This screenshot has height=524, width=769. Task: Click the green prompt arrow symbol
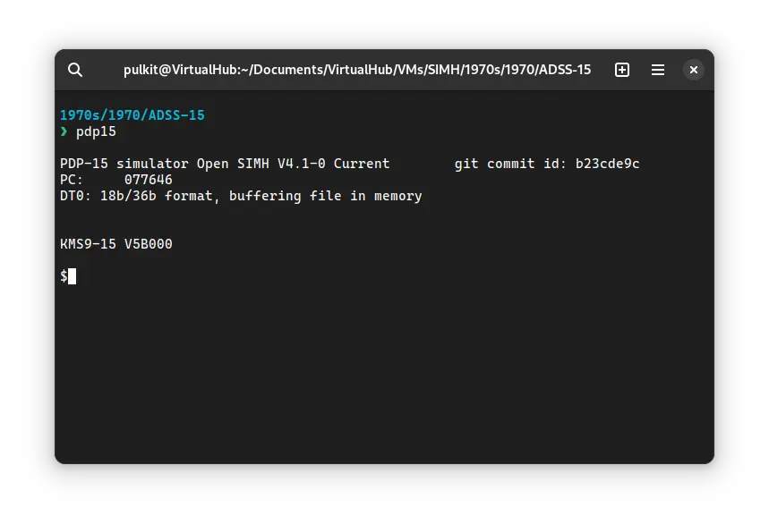click(64, 131)
